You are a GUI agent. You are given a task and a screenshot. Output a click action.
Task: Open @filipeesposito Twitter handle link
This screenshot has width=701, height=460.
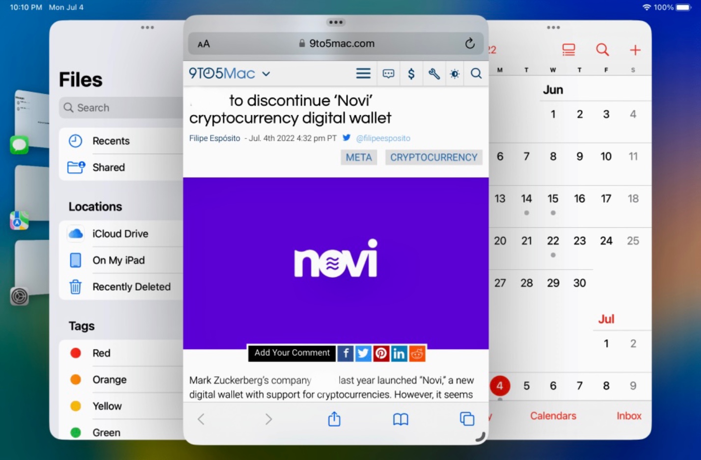[x=383, y=138]
